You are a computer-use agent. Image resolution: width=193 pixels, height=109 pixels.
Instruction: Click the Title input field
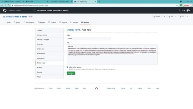coord(89,38)
